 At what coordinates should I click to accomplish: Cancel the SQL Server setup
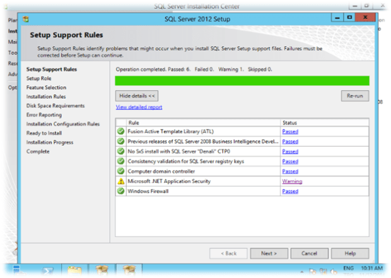[309, 253]
